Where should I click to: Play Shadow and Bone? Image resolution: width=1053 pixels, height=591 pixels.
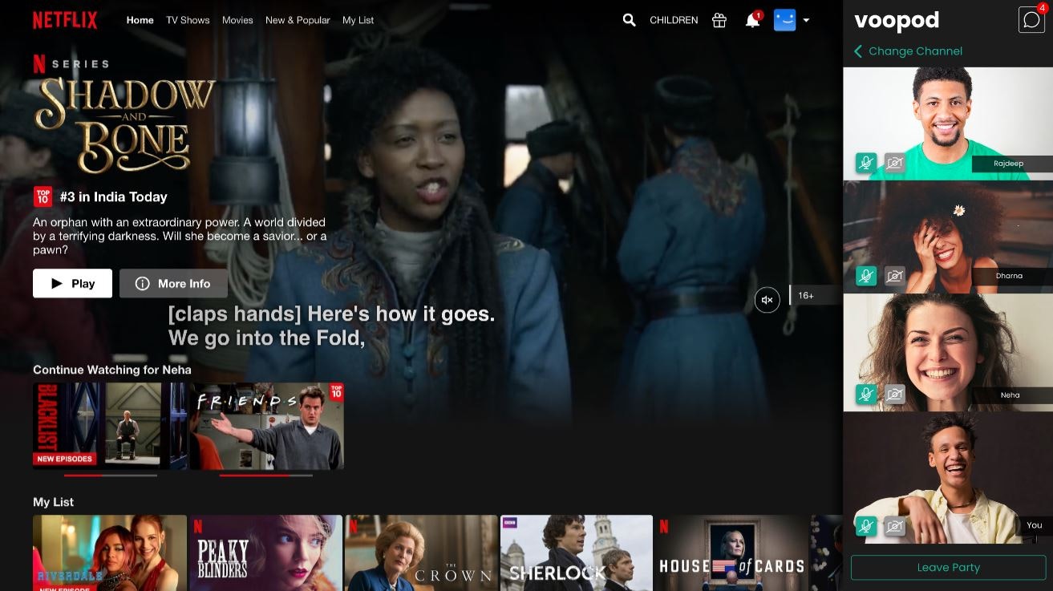[72, 283]
